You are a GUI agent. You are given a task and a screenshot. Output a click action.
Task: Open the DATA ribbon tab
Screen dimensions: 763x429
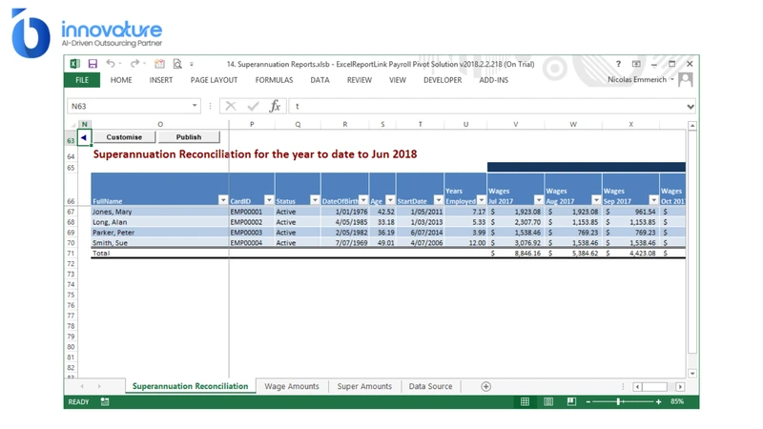320,80
